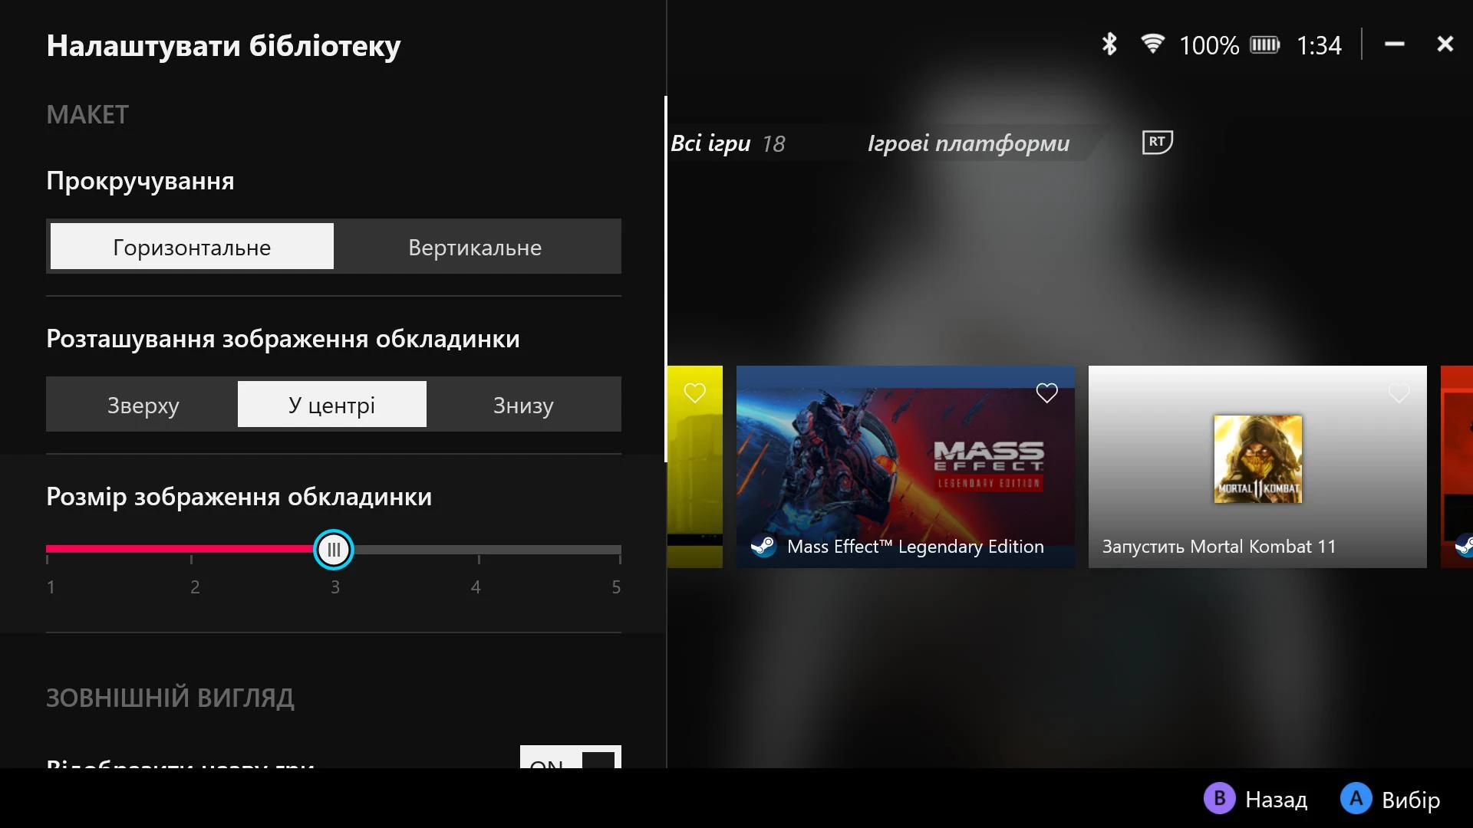The width and height of the screenshot is (1473, 828).
Task: Click the 100% battery percentage text
Action: point(1209,45)
